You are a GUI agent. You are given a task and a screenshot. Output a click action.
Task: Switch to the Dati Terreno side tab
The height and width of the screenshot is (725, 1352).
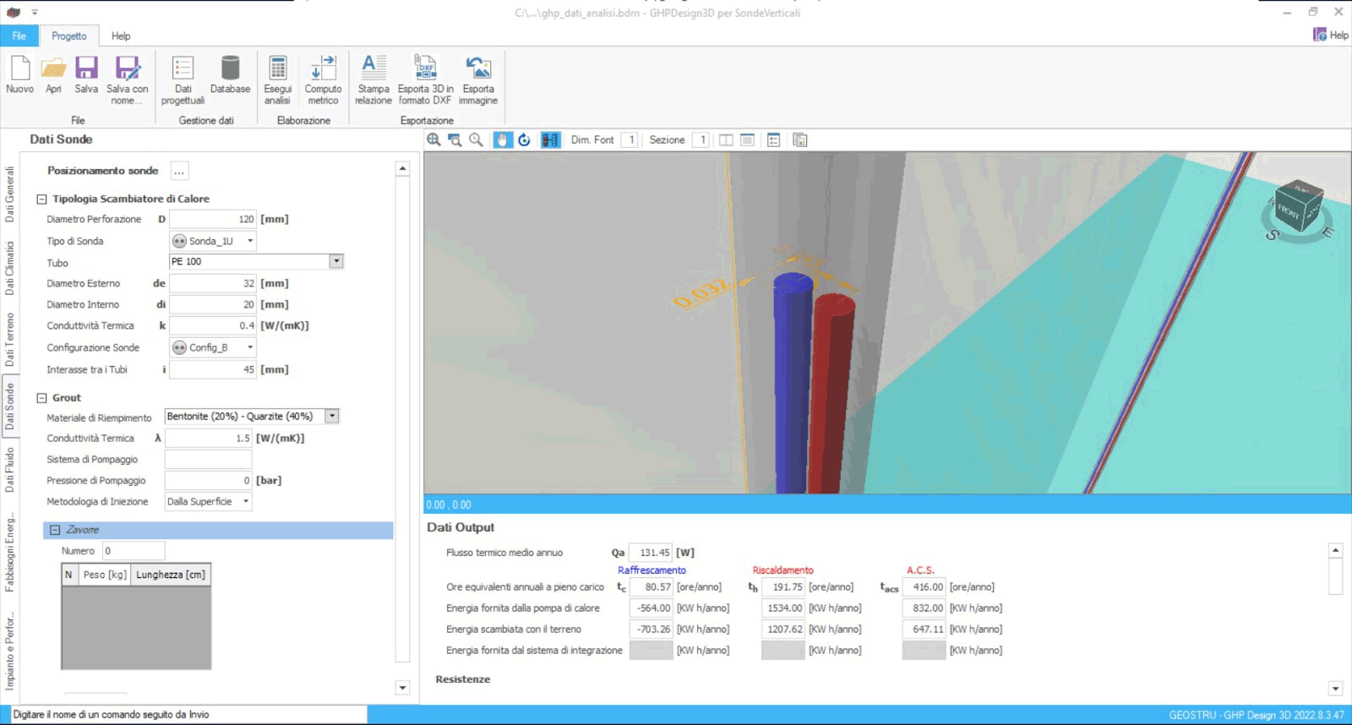coord(10,340)
